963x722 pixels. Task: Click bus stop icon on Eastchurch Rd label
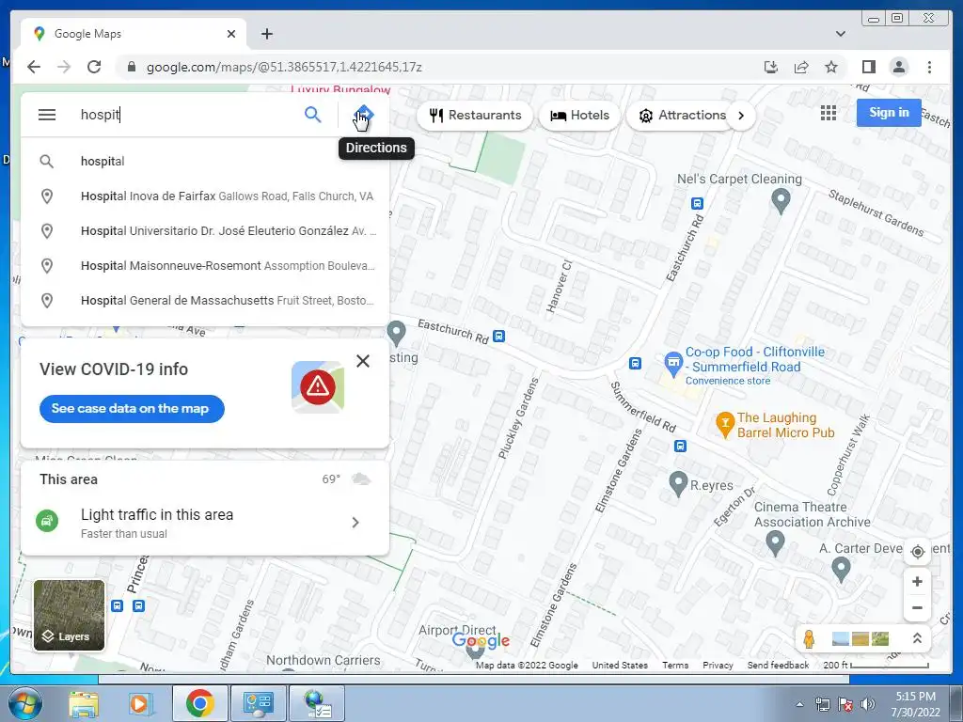[499, 336]
